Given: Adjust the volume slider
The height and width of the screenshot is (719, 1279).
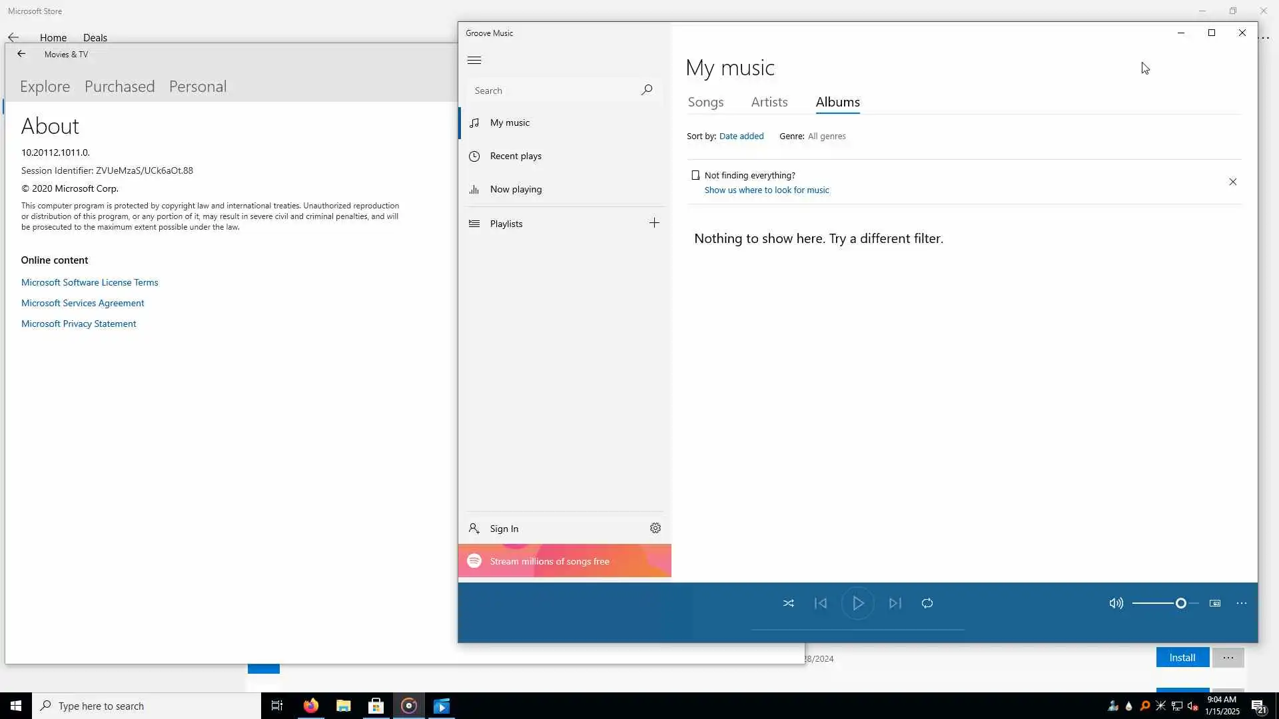Looking at the screenshot, I should click(1180, 603).
